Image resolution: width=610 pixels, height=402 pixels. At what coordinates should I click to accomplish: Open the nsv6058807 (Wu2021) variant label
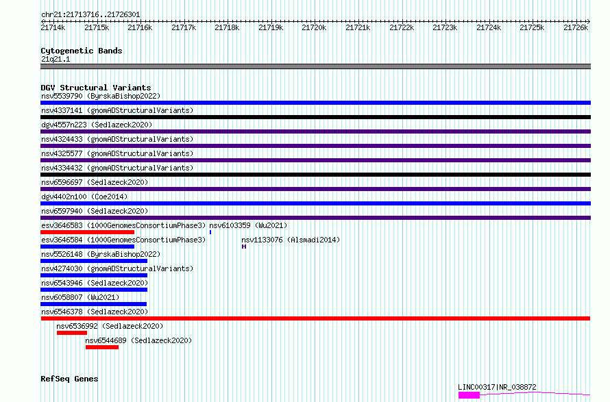80,297
